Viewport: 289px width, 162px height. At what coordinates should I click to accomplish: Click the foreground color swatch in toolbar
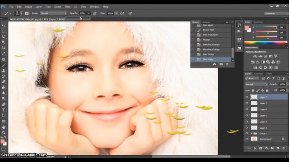[2, 141]
